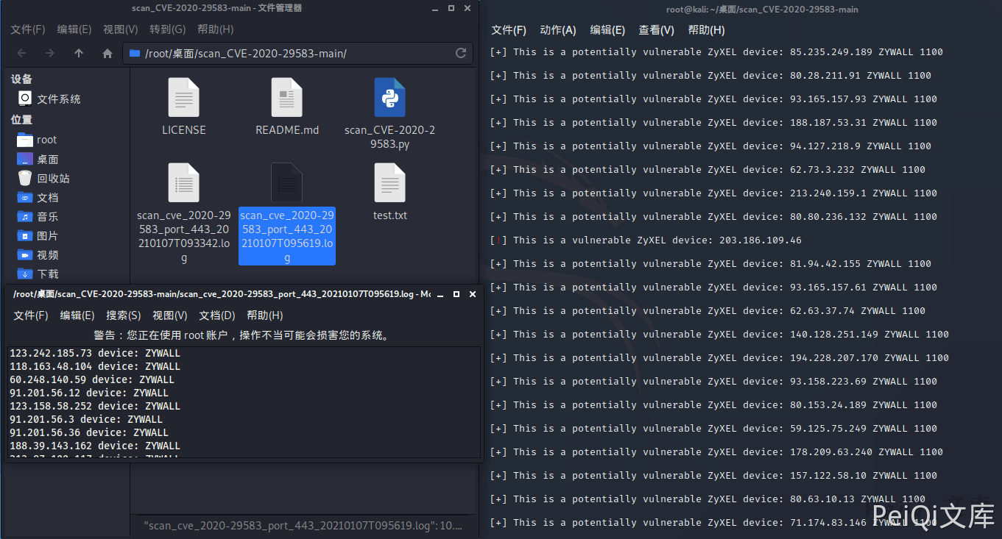Open scan_CVE-2020-29583.py Python file
Viewport: 1002px width, 539px height.
(389, 99)
